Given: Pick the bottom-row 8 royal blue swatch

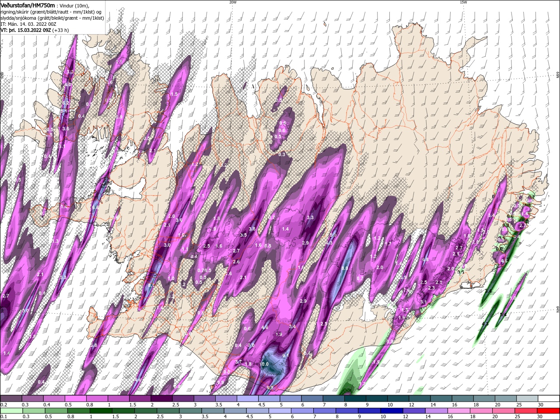Looking at the screenshot, I should pyautogui.click(x=346, y=411).
